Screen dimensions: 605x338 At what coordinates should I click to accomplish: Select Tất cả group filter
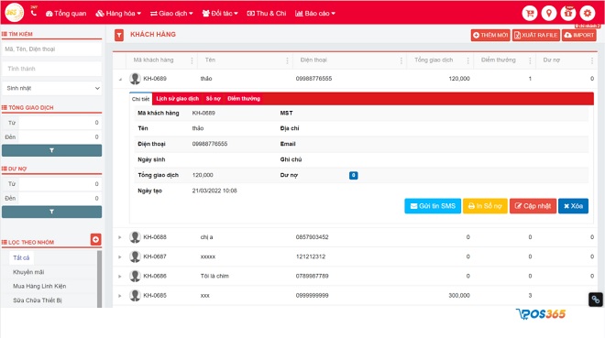pyautogui.click(x=21, y=257)
